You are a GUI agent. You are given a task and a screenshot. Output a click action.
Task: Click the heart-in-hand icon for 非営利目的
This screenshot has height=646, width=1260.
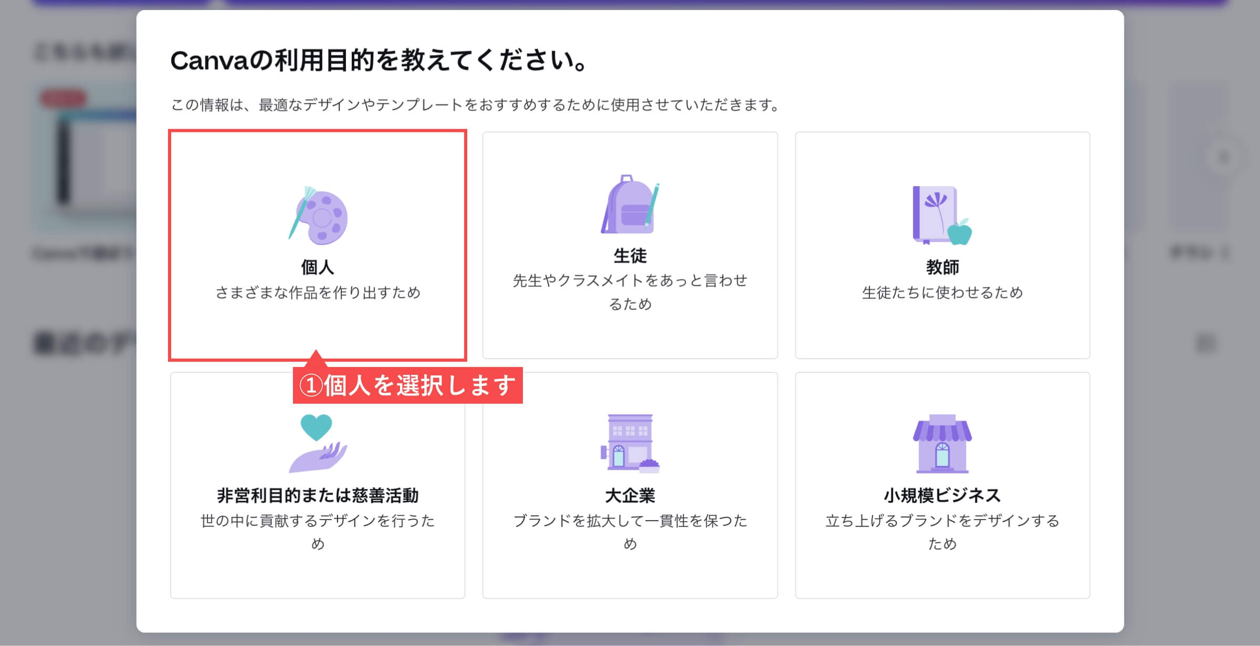[318, 444]
